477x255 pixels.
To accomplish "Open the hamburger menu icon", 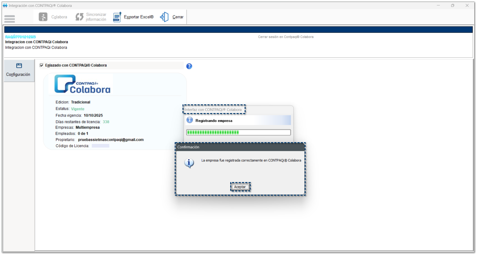I will (x=10, y=19).
